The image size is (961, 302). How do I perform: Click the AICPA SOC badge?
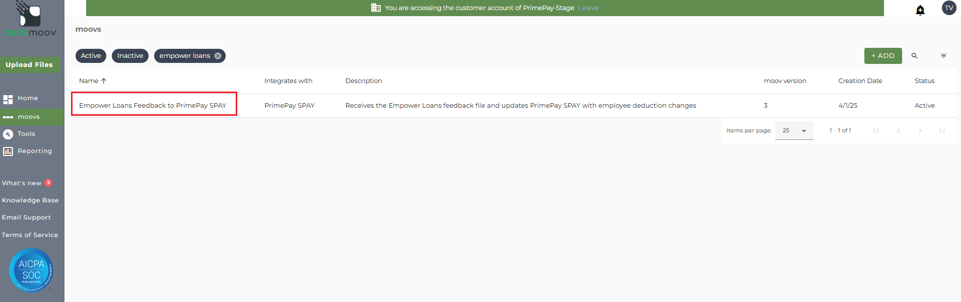coord(31,270)
